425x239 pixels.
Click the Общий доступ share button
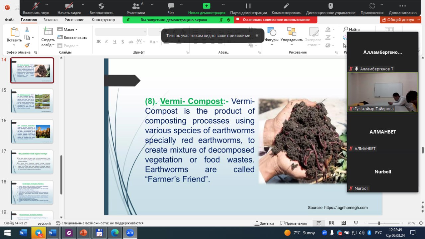coord(401,20)
